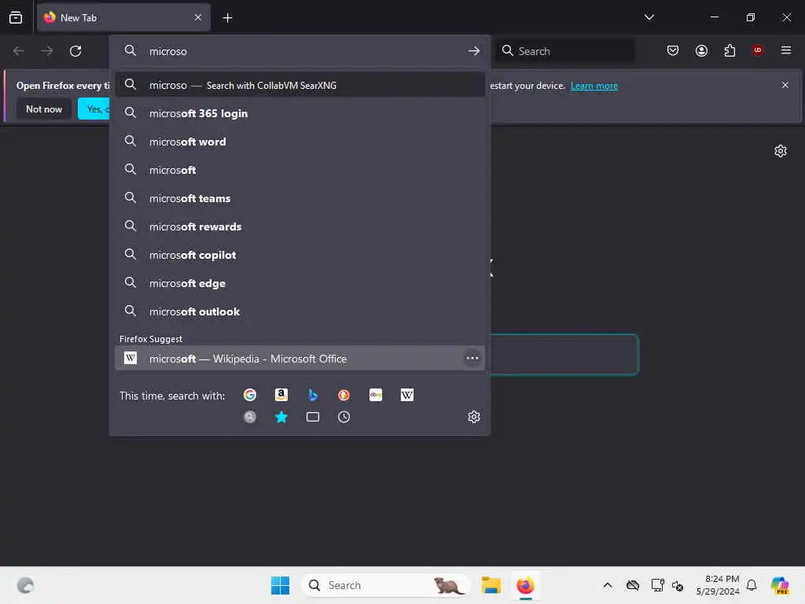The height and width of the screenshot is (604, 805).
Task: Close the New Tab tab
Action: pos(198,17)
